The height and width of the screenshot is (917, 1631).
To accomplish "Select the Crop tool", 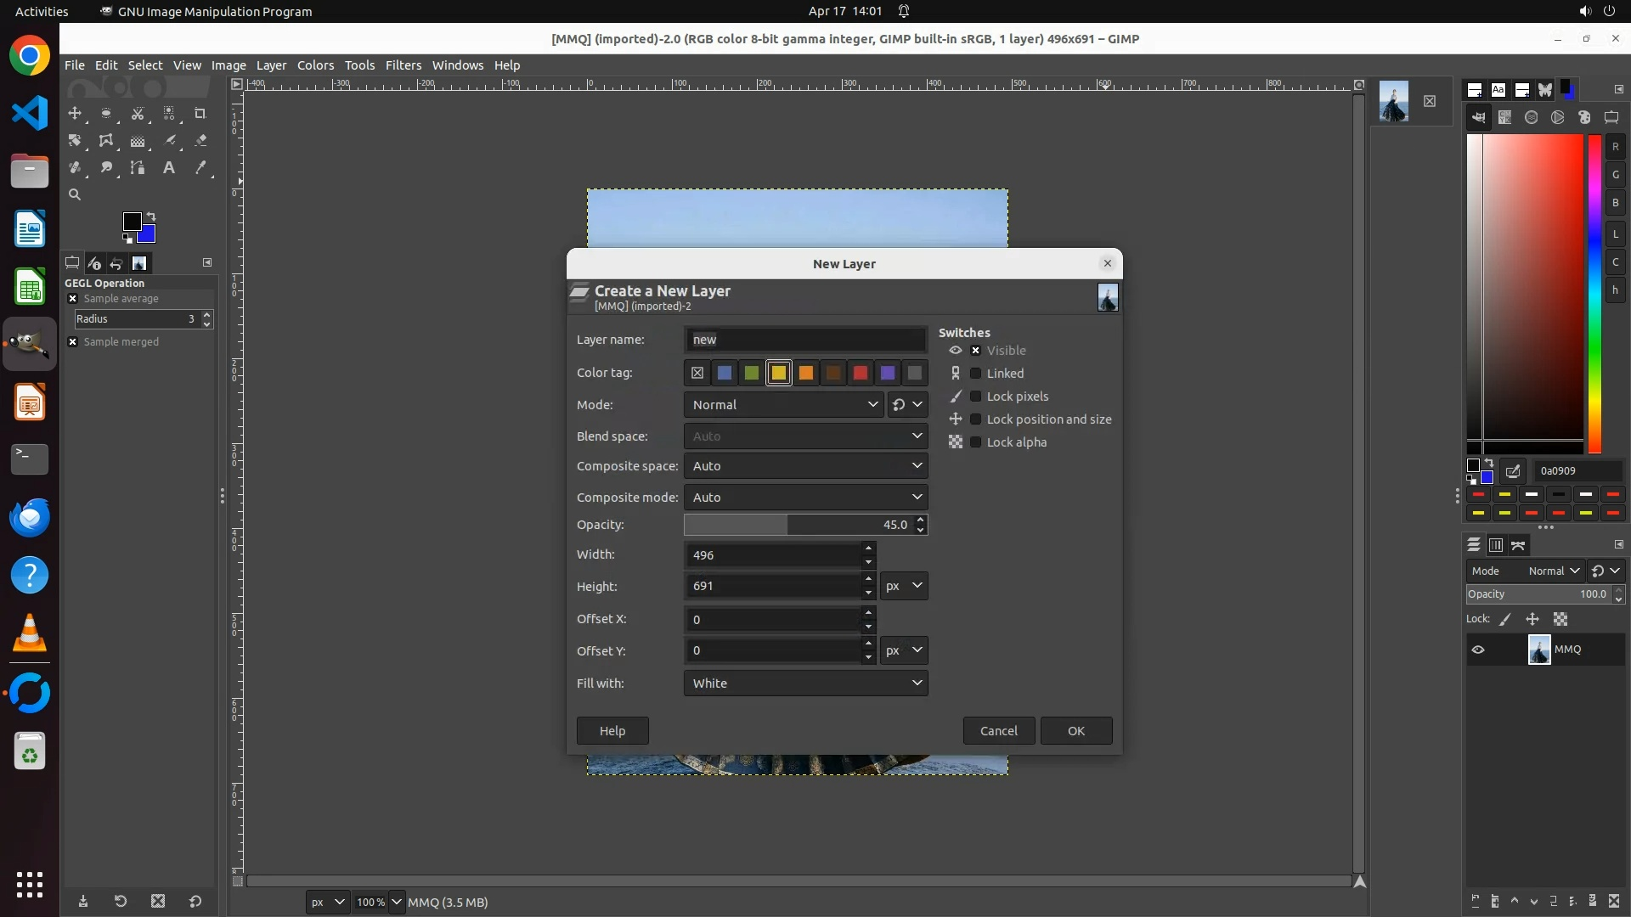I will [x=200, y=113].
